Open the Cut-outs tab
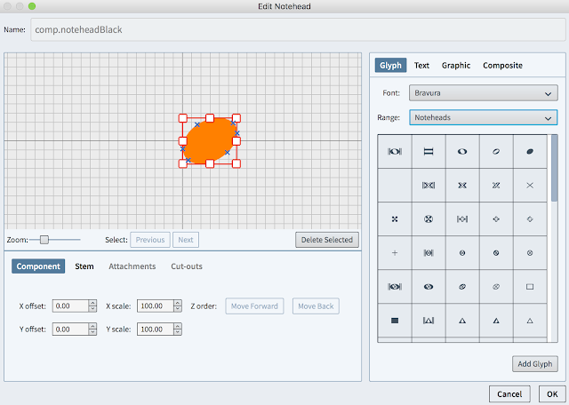Viewport: 569px width, 405px height. pyautogui.click(x=187, y=266)
